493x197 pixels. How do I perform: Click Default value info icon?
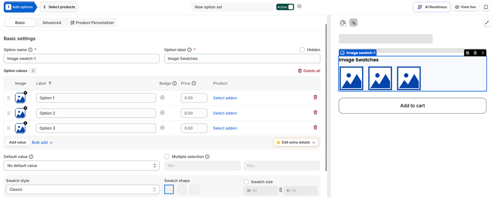pyautogui.click(x=31, y=156)
